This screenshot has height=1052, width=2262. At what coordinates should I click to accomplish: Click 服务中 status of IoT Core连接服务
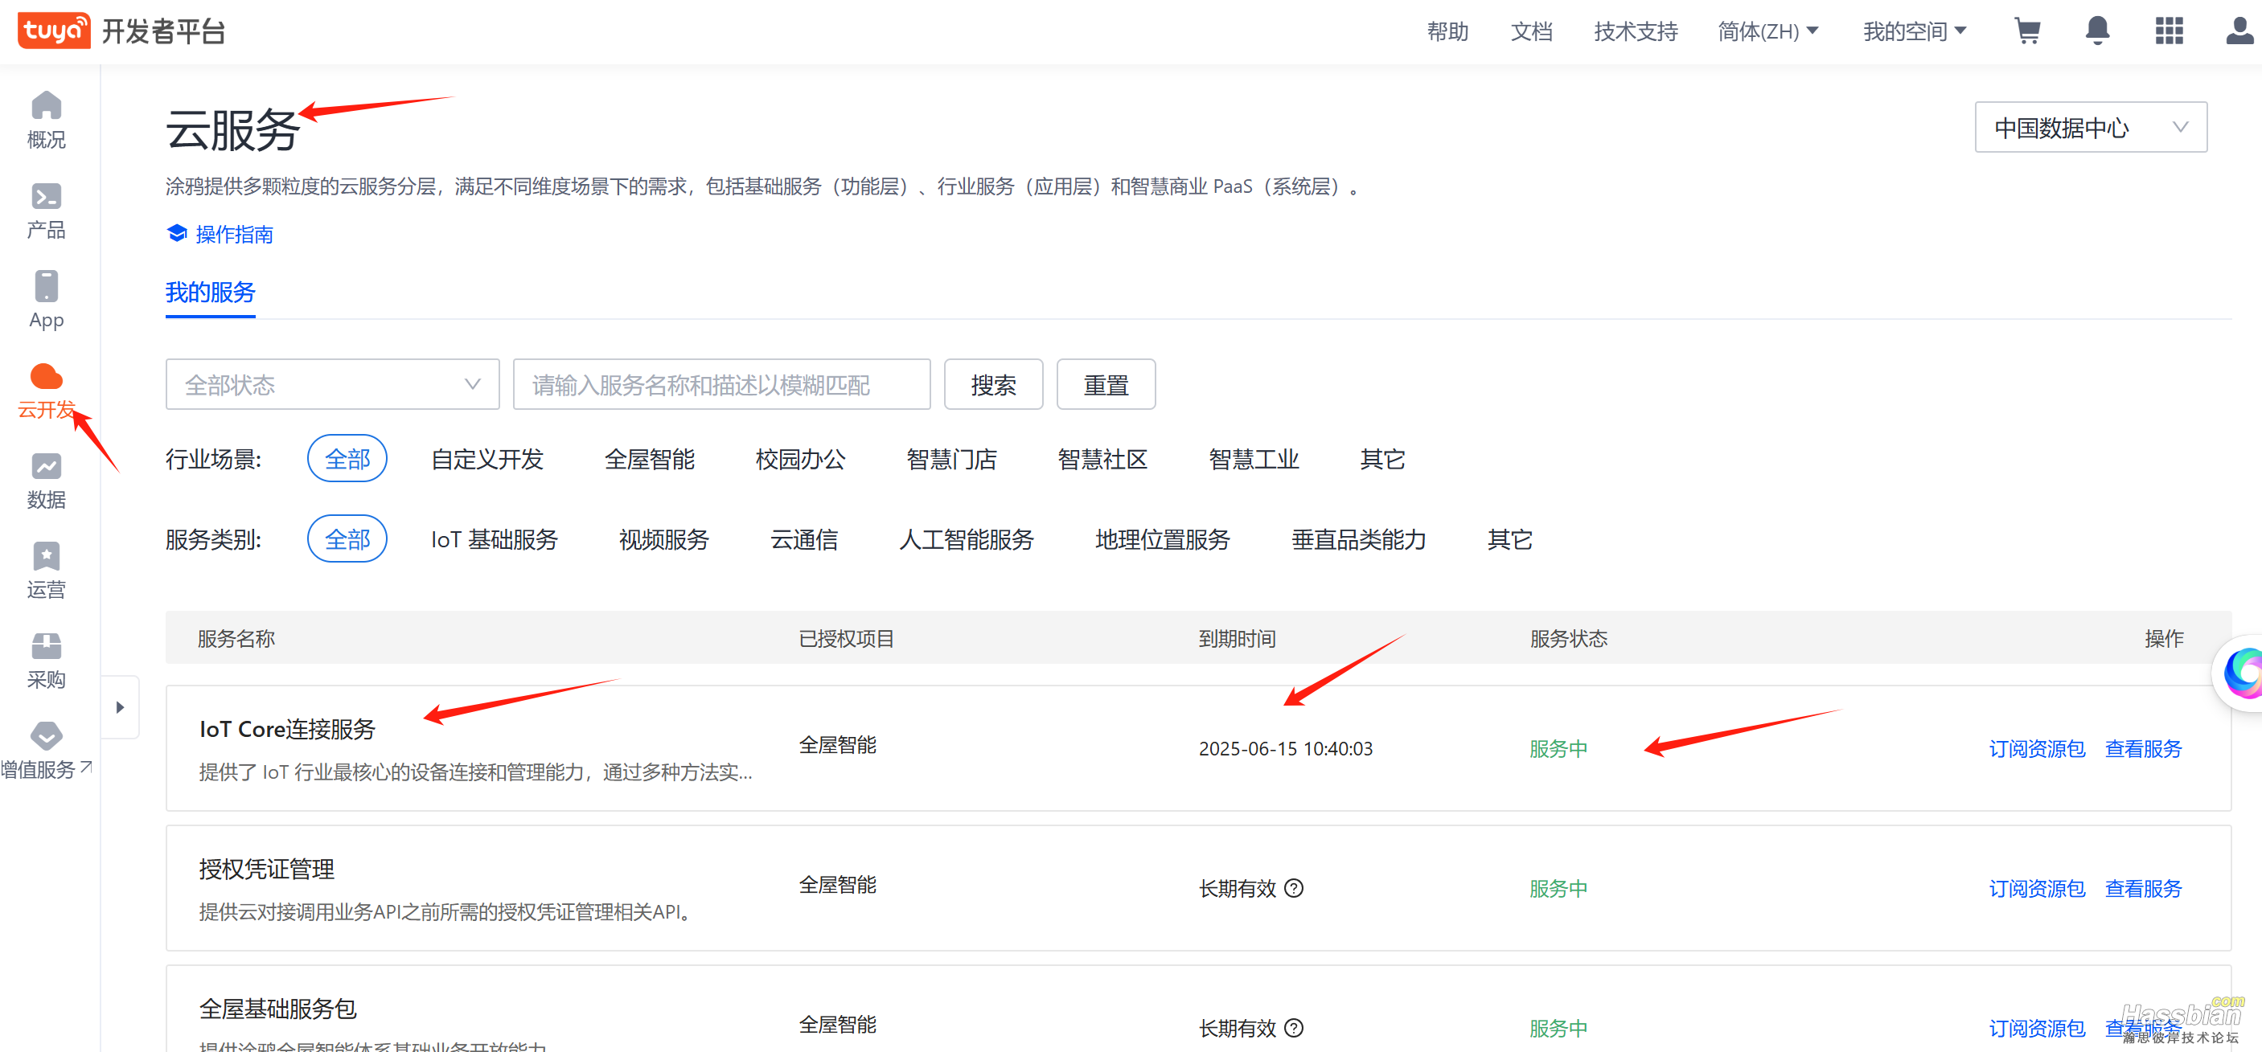[x=1558, y=748]
